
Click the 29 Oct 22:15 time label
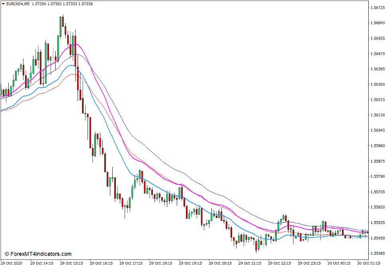click(x=280, y=263)
